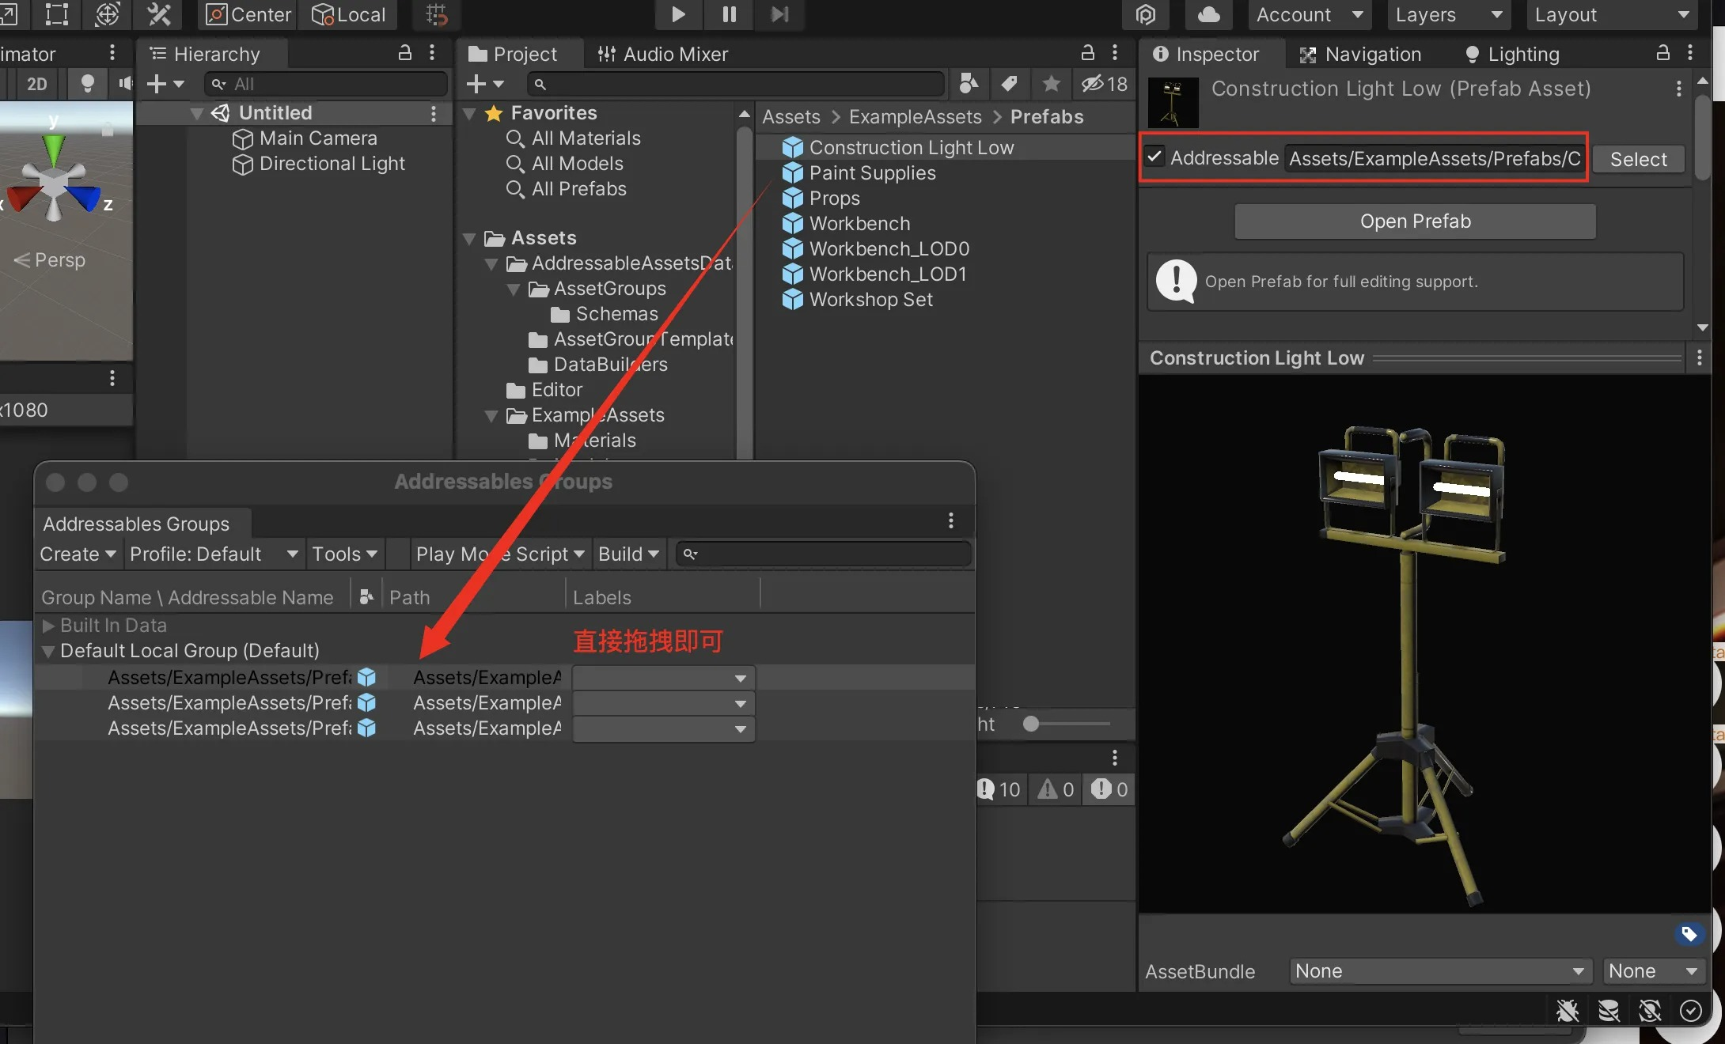Uncheck the Addressable checkbox

1155,157
